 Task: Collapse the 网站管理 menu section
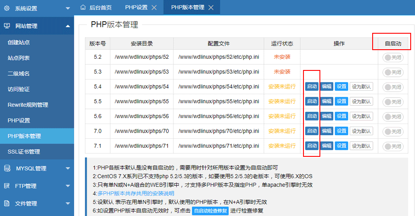coord(68,26)
